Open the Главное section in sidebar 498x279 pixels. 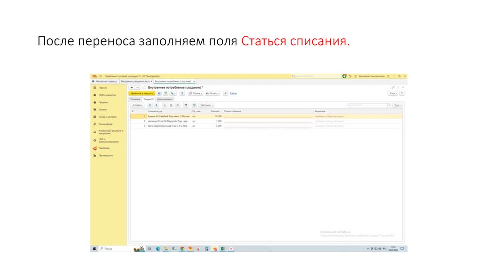tap(108, 88)
